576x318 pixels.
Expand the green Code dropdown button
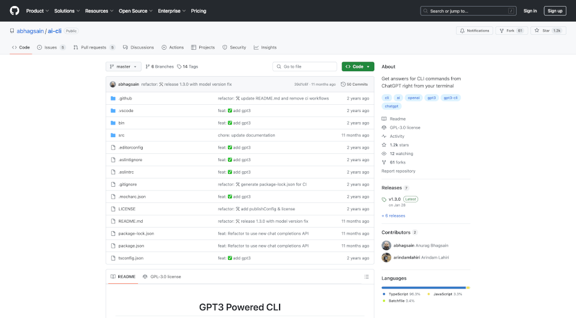pyautogui.click(x=358, y=66)
